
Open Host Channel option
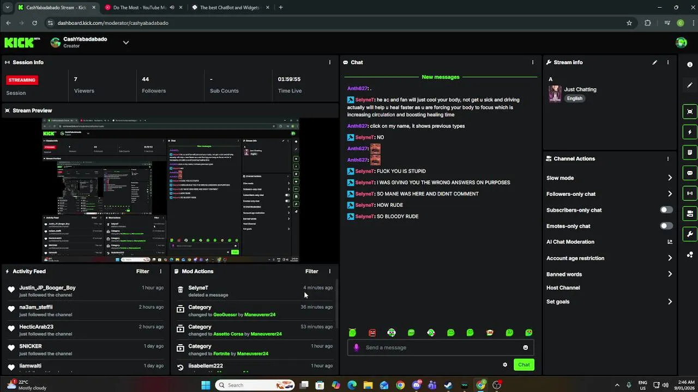pos(563,288)
